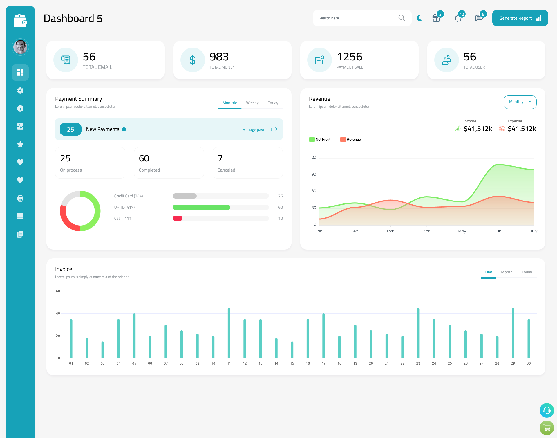Image resolution: width=557 pixels, height=438 pixels.
Task: Select the Weekly tab in Payment Summary
Action: click(252, 103)
